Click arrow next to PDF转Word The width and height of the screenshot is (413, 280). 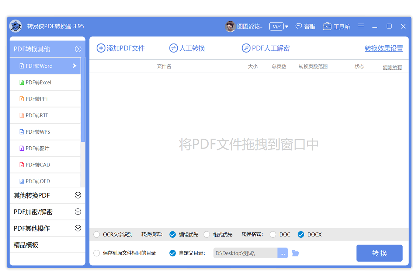coord(74,66)
